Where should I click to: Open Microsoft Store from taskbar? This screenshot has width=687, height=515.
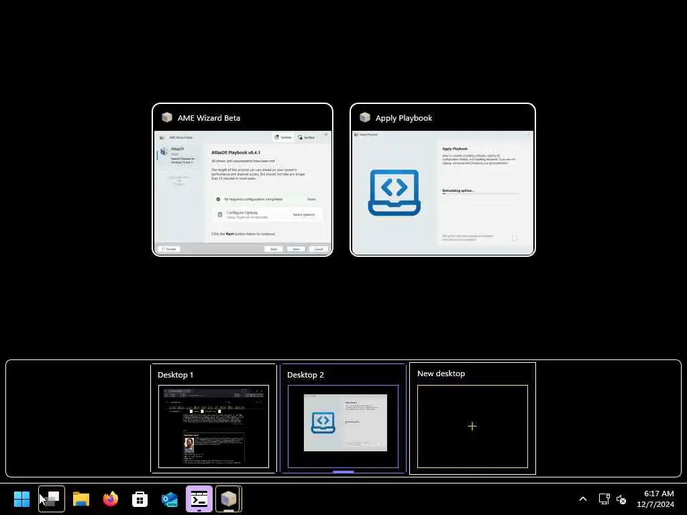click(x=140, y=499)
